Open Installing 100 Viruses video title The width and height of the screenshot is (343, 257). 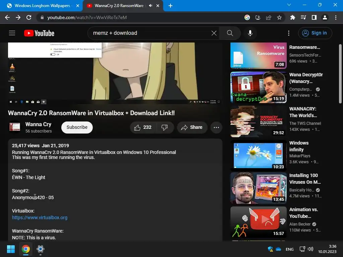click(305, 179)
